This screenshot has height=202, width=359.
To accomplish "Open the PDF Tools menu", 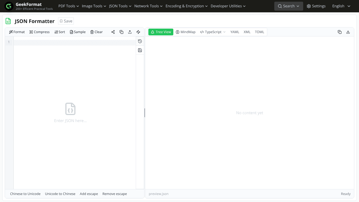I will pos(68,6).
